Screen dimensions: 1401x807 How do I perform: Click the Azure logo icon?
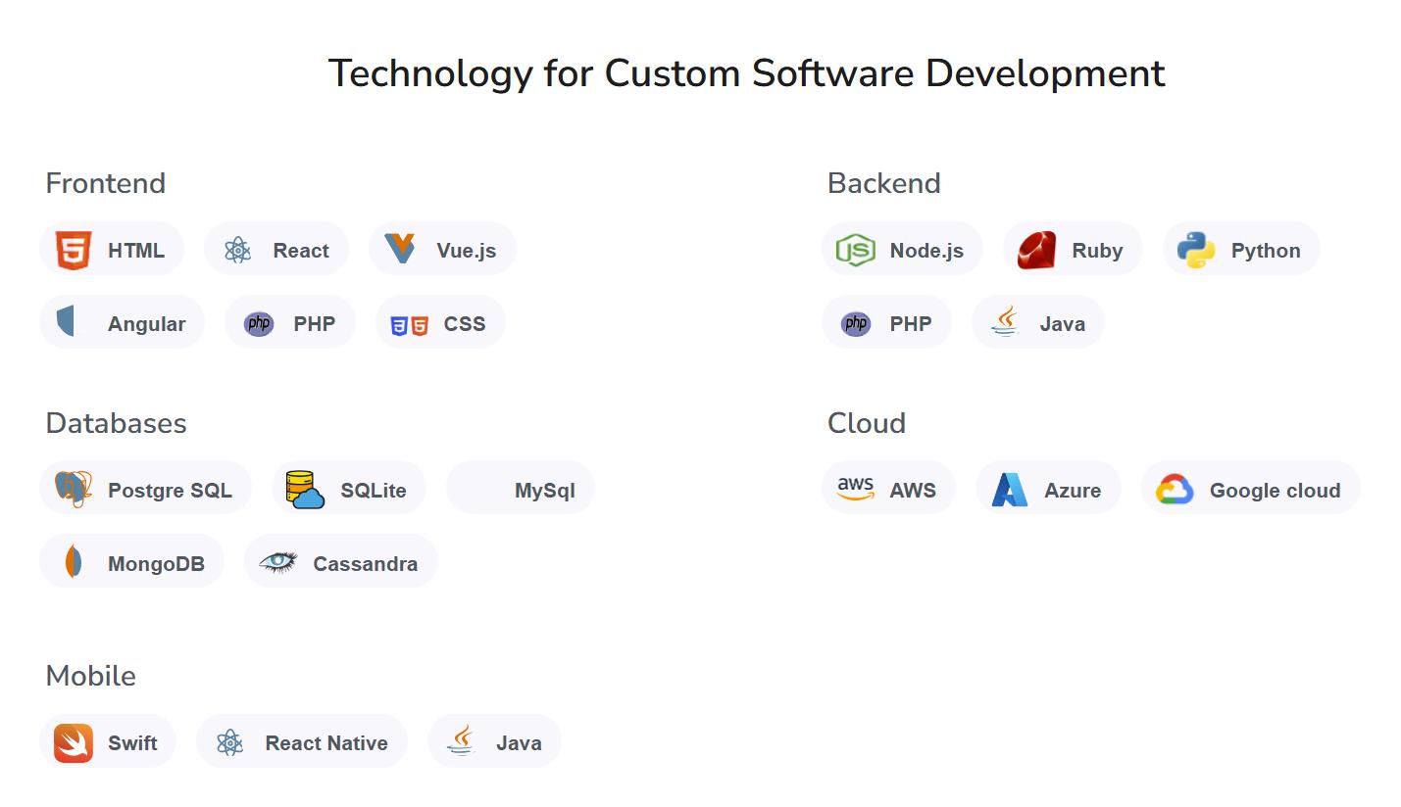1009,490
